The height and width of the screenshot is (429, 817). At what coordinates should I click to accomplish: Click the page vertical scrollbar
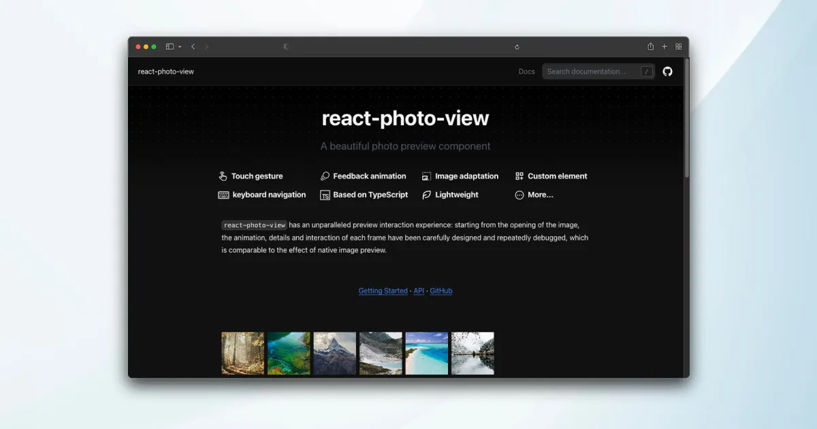coord(687,119)
